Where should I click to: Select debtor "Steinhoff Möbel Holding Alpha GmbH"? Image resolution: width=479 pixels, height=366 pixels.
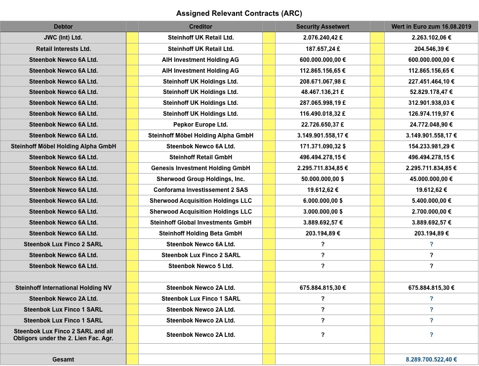pos(63,146)
